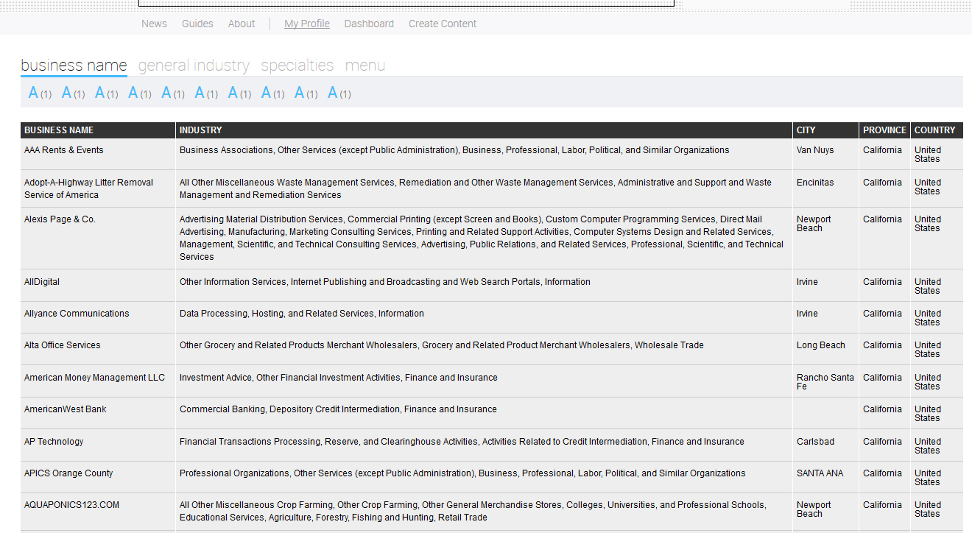Open the AAA Rents & Events listing
This screenshot has height=533, width=972.
click(x=64, y=150)
